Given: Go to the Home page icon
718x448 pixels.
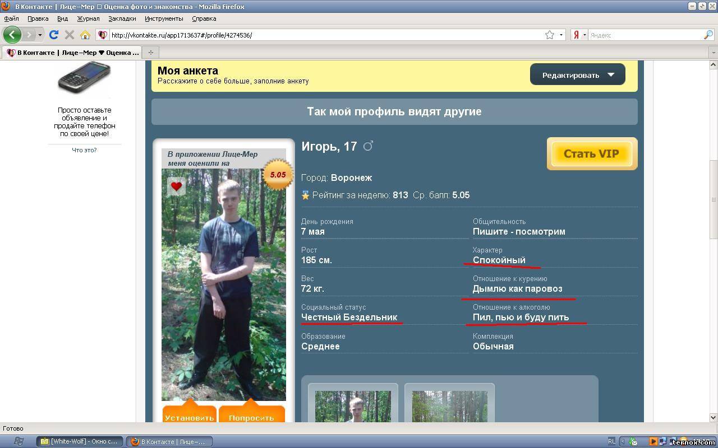Looking at the screenshot, I should 85,35.
